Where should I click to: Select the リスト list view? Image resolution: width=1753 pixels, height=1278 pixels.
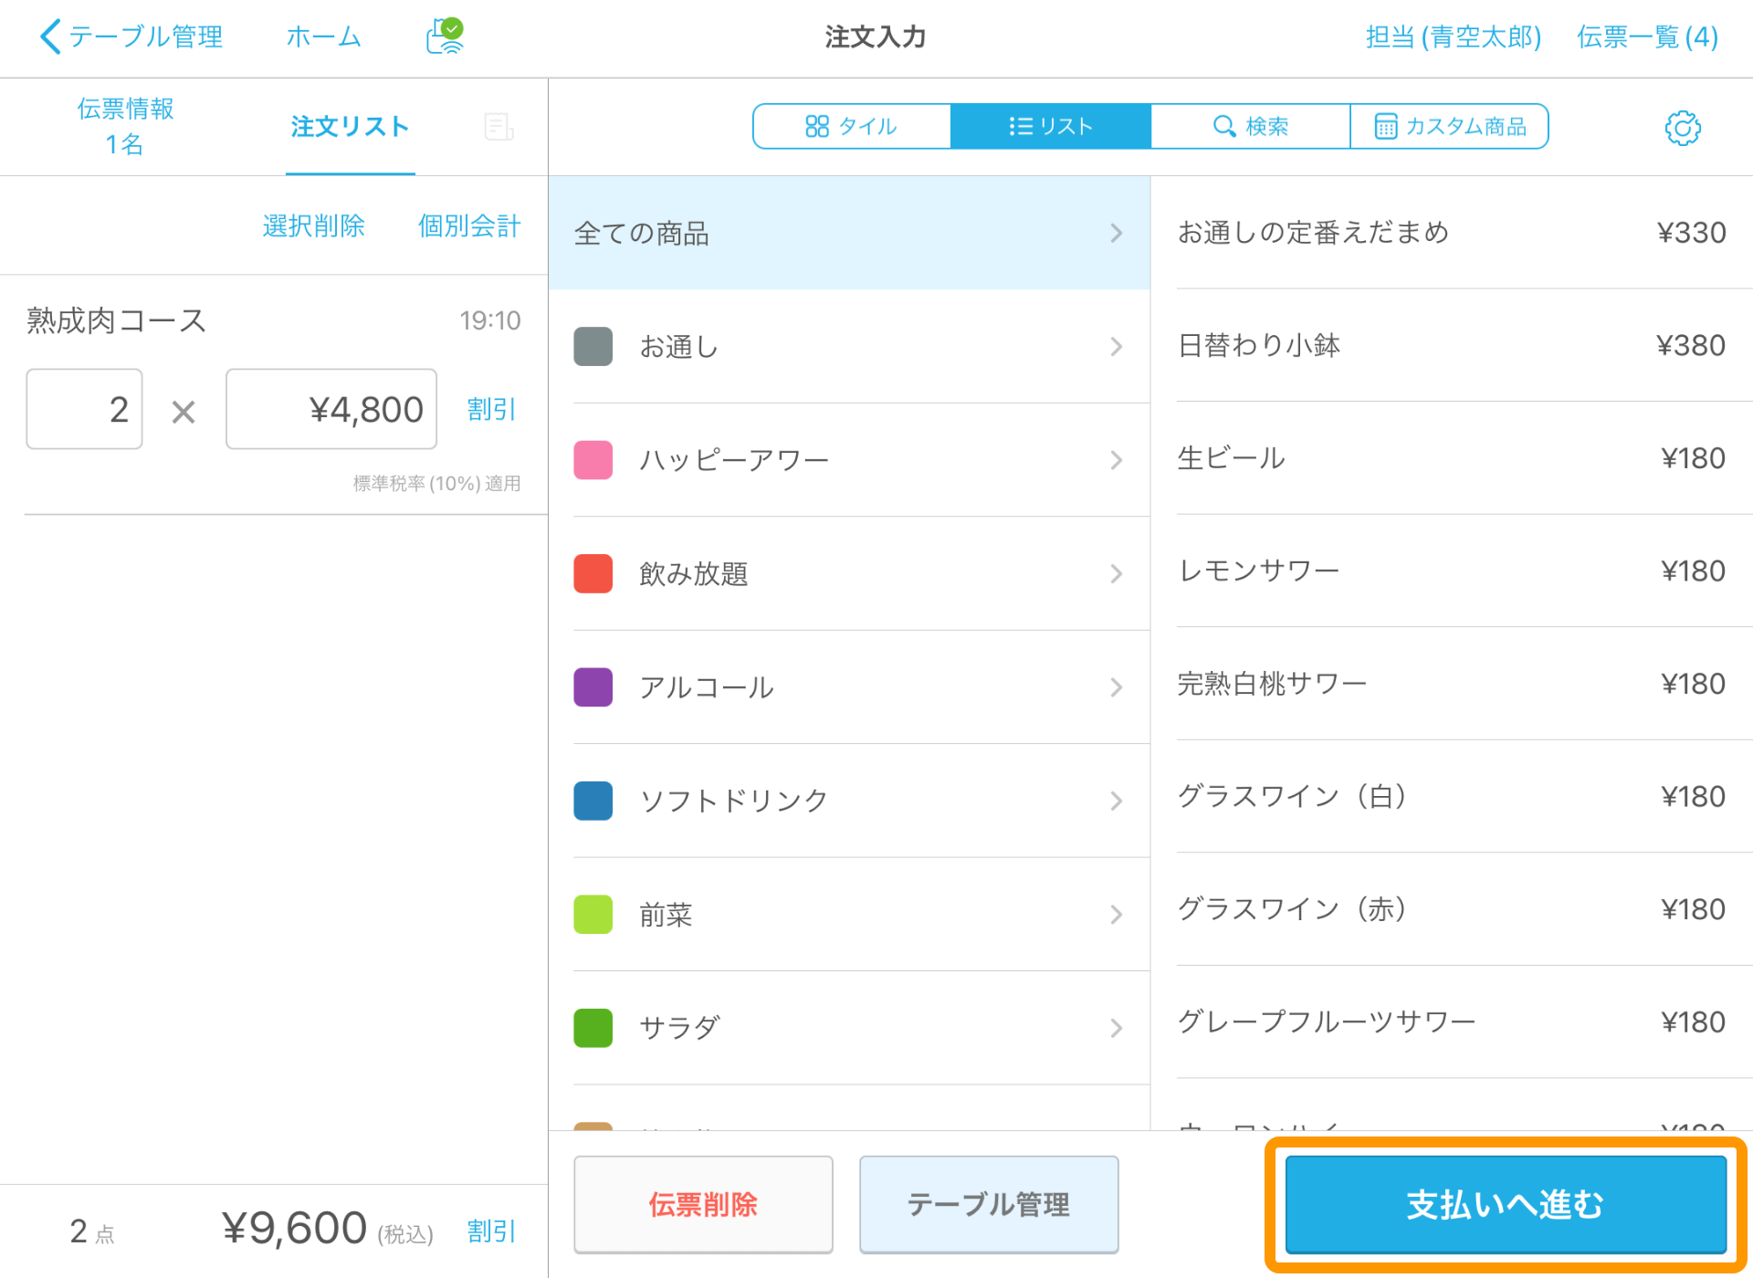[1050, 126]
